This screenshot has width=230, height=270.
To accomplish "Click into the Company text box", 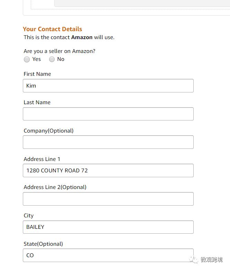I will coord(108,142).
